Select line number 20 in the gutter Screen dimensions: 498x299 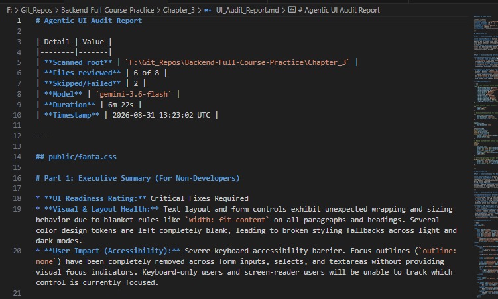[17, 251]
